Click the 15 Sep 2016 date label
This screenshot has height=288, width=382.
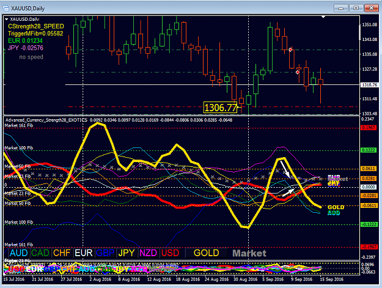[x=331, y=279]
